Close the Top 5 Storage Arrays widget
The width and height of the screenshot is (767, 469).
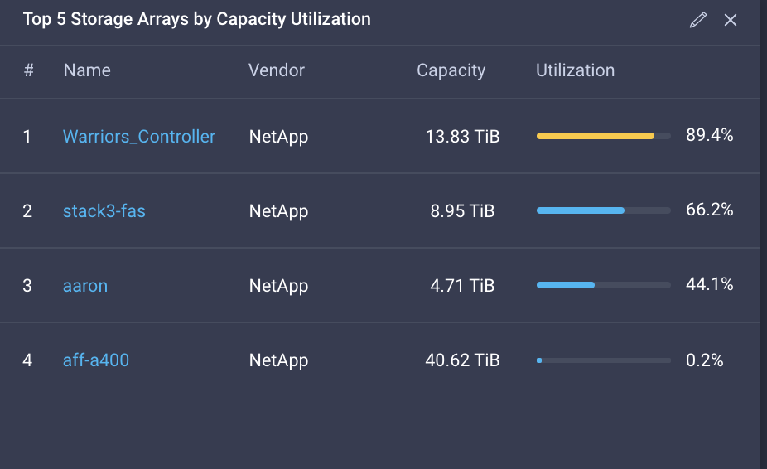[731, 20]
